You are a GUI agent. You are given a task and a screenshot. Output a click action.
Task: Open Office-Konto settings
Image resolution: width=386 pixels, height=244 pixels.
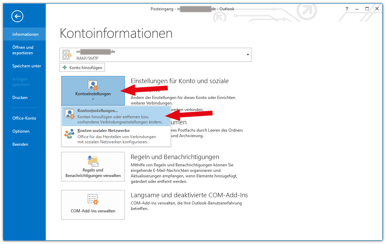(x=24, y=118)
